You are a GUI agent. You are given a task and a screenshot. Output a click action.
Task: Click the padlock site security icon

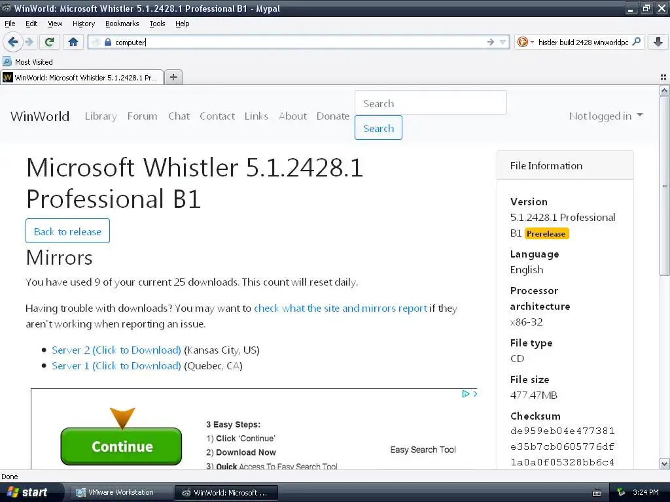point(108,42)
